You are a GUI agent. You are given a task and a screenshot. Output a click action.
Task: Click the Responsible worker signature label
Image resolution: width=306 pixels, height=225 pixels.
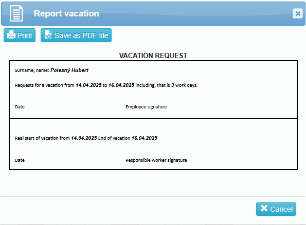[156, 160]
